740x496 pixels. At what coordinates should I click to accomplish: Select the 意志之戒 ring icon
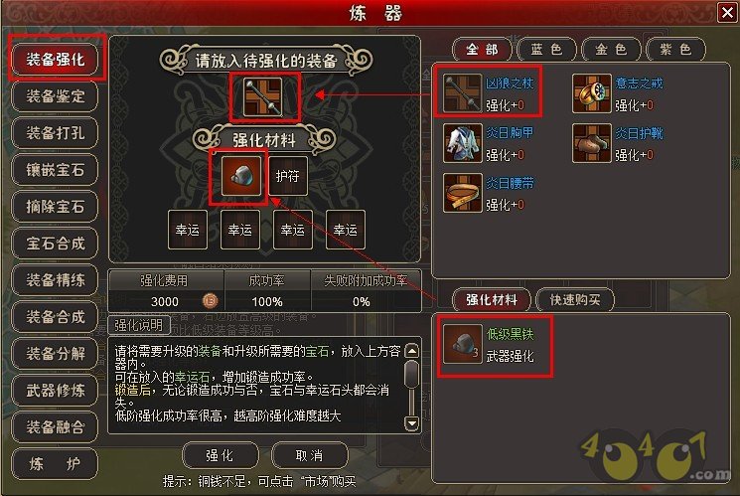click(592, 92)
